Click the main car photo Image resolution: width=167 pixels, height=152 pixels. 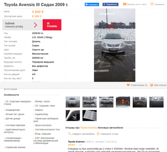point(115,45)
